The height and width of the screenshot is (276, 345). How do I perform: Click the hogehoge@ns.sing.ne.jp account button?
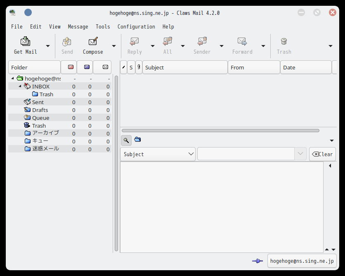coord(302,261)
